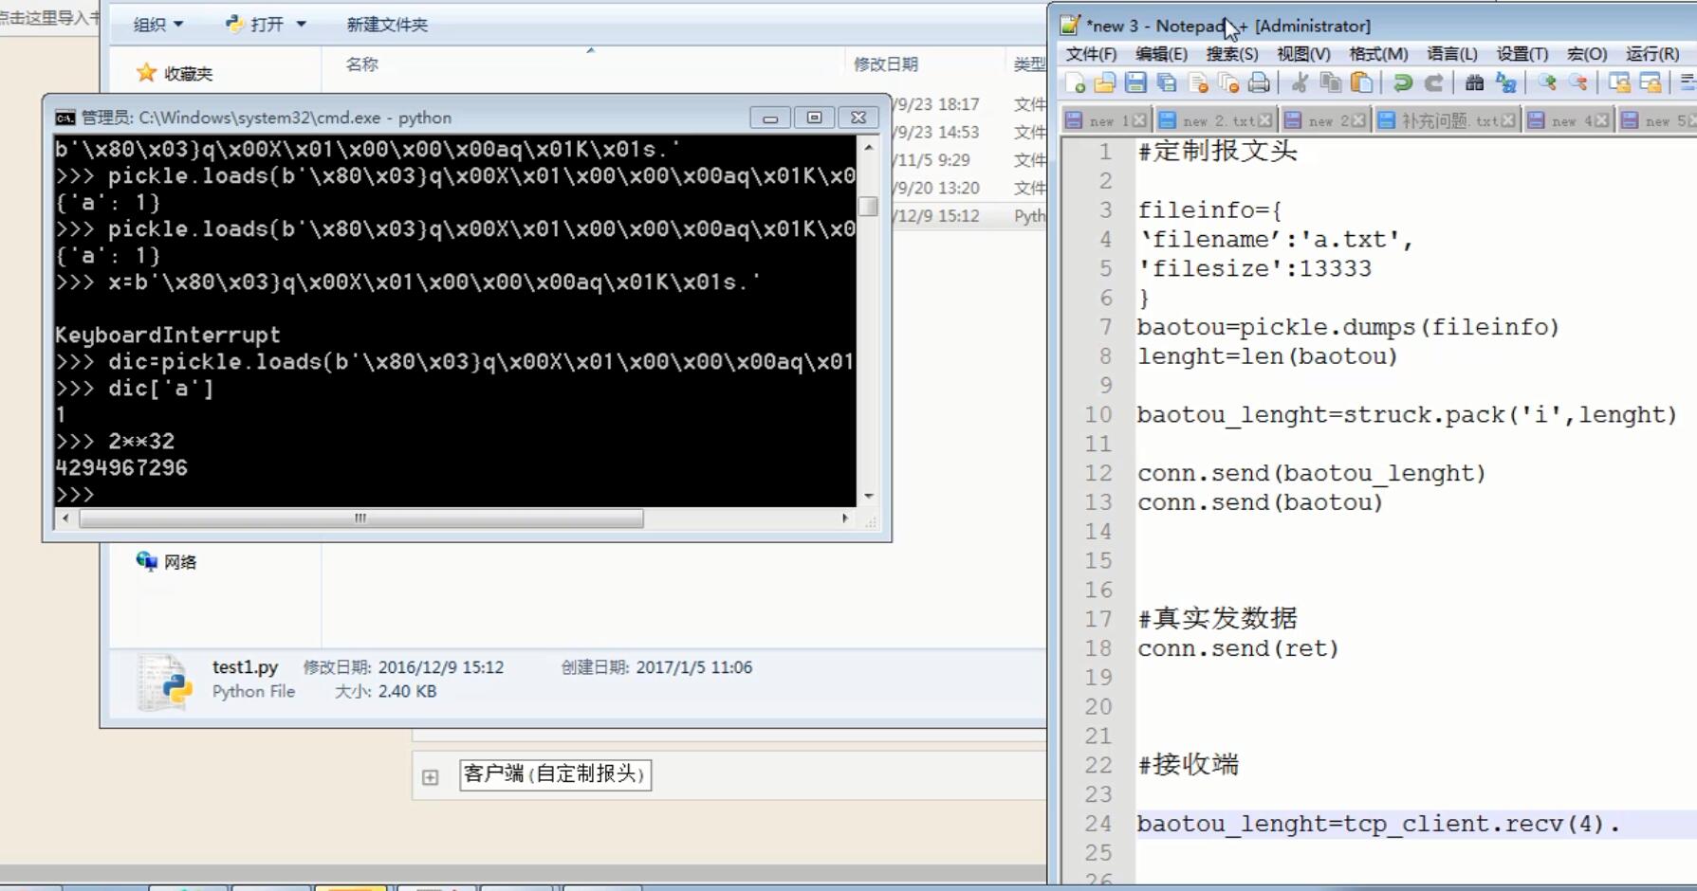This screenshot has width=1697, height=891.
Task: Maximize the cmd.exe python window
Action: click(x=814, y=118)
